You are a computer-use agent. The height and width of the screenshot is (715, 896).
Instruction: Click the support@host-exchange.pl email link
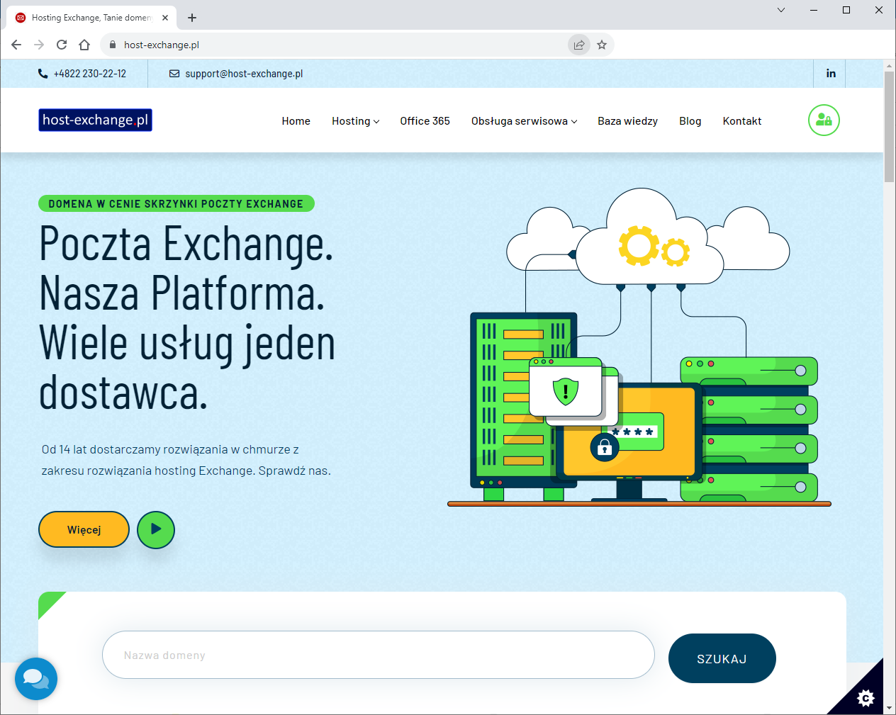[x=236, y=74]
